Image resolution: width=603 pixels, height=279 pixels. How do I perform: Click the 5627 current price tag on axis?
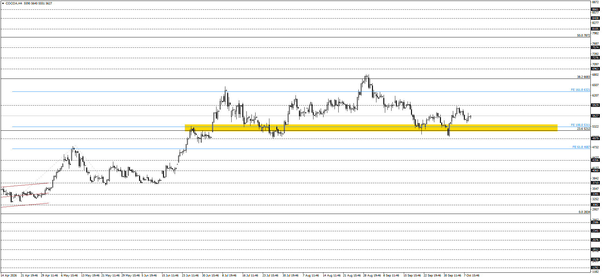point(595,116)
